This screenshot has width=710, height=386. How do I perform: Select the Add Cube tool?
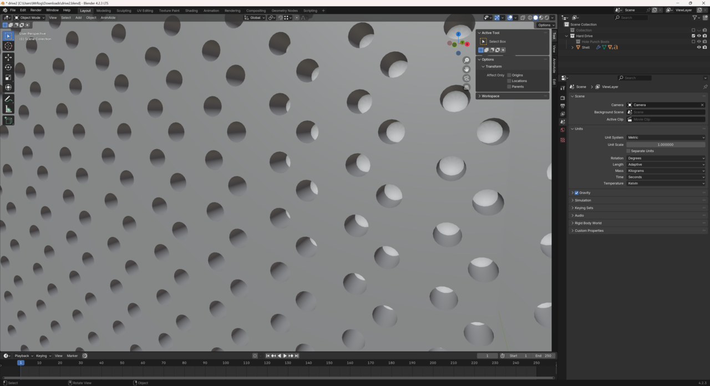click(x=8, y=120)
